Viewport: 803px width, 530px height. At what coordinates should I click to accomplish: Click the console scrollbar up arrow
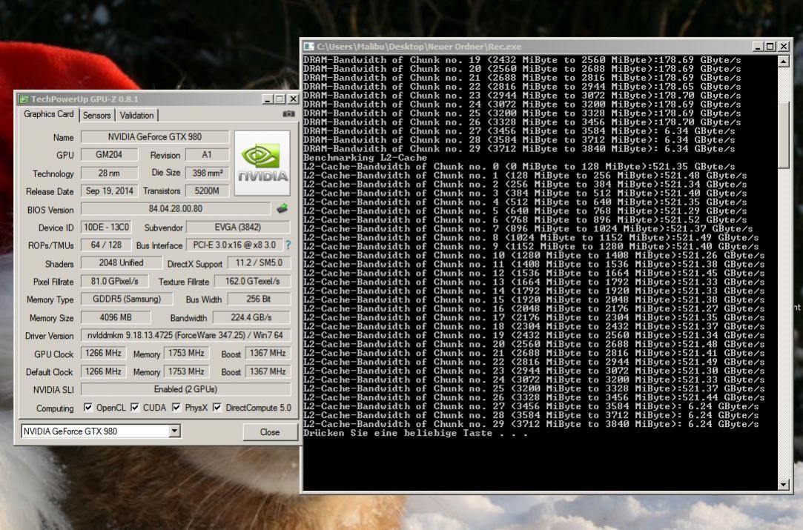pos(783,62)
